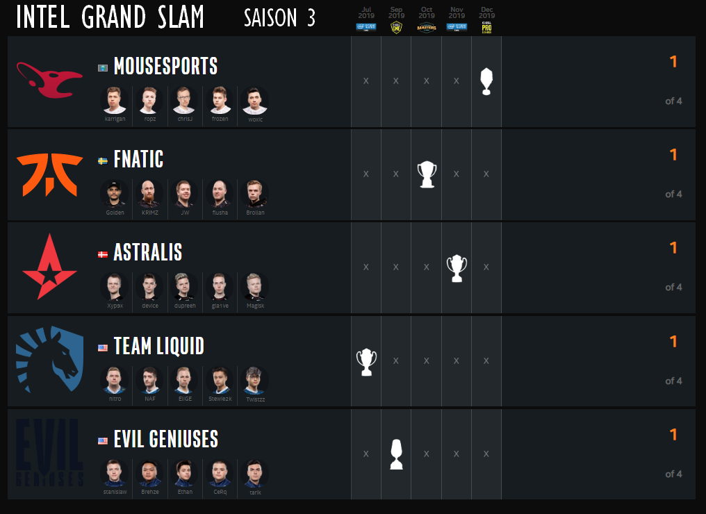Open the TEAM LIQUID team name link
The height and width of the screenshot is (514, 706).
[x=158, y=346]
